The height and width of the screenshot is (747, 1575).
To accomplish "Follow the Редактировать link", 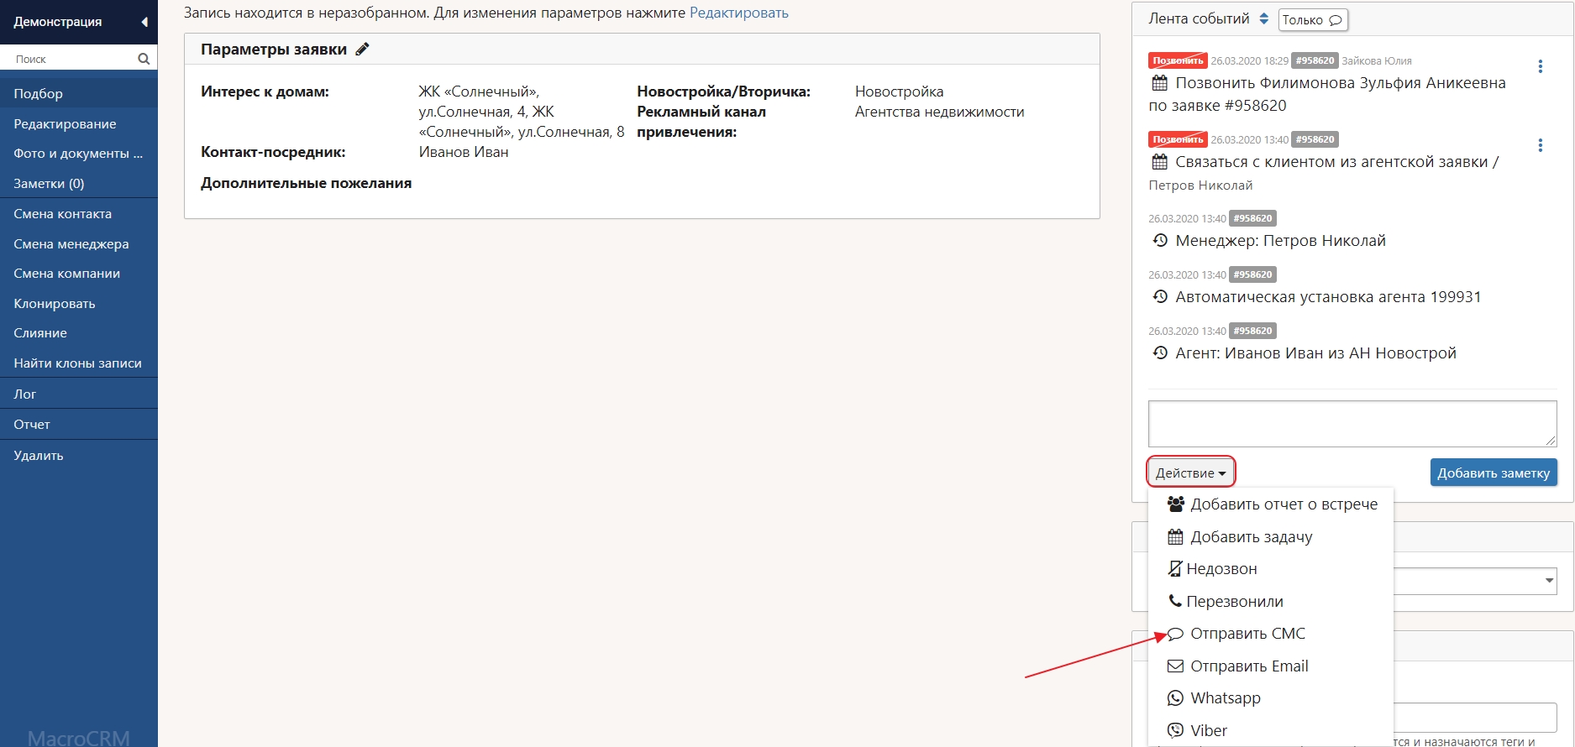I will 738,13.
